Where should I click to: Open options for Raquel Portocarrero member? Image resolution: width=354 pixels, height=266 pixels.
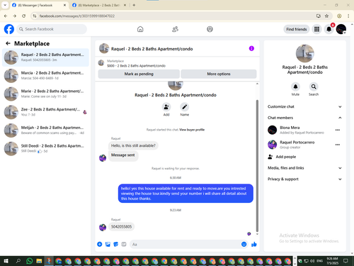pos(338,145)
